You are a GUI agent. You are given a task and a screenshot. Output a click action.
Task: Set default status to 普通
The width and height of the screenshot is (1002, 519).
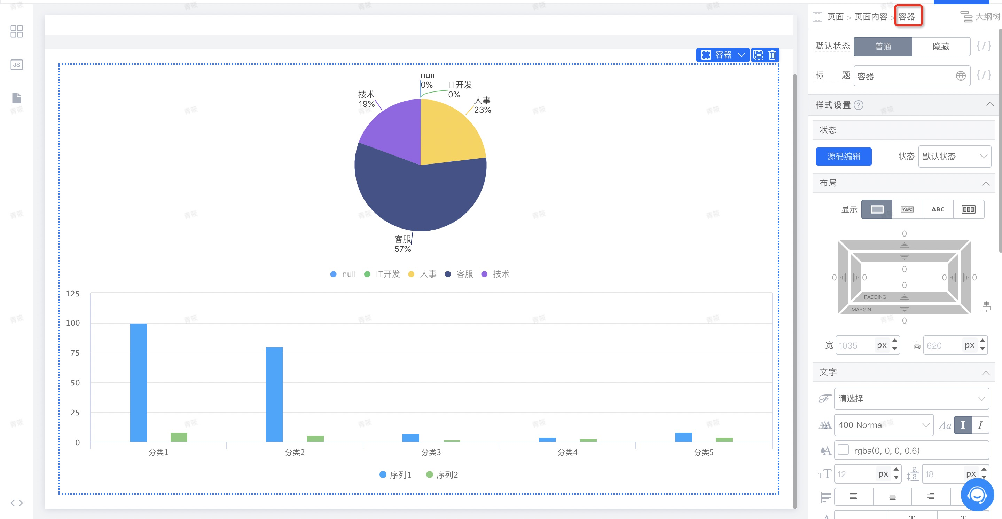[x=883, y=47]
